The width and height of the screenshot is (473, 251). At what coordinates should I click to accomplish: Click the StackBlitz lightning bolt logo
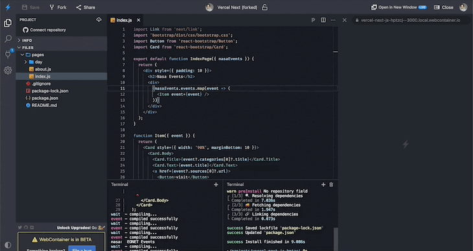[x=8, y=7]
